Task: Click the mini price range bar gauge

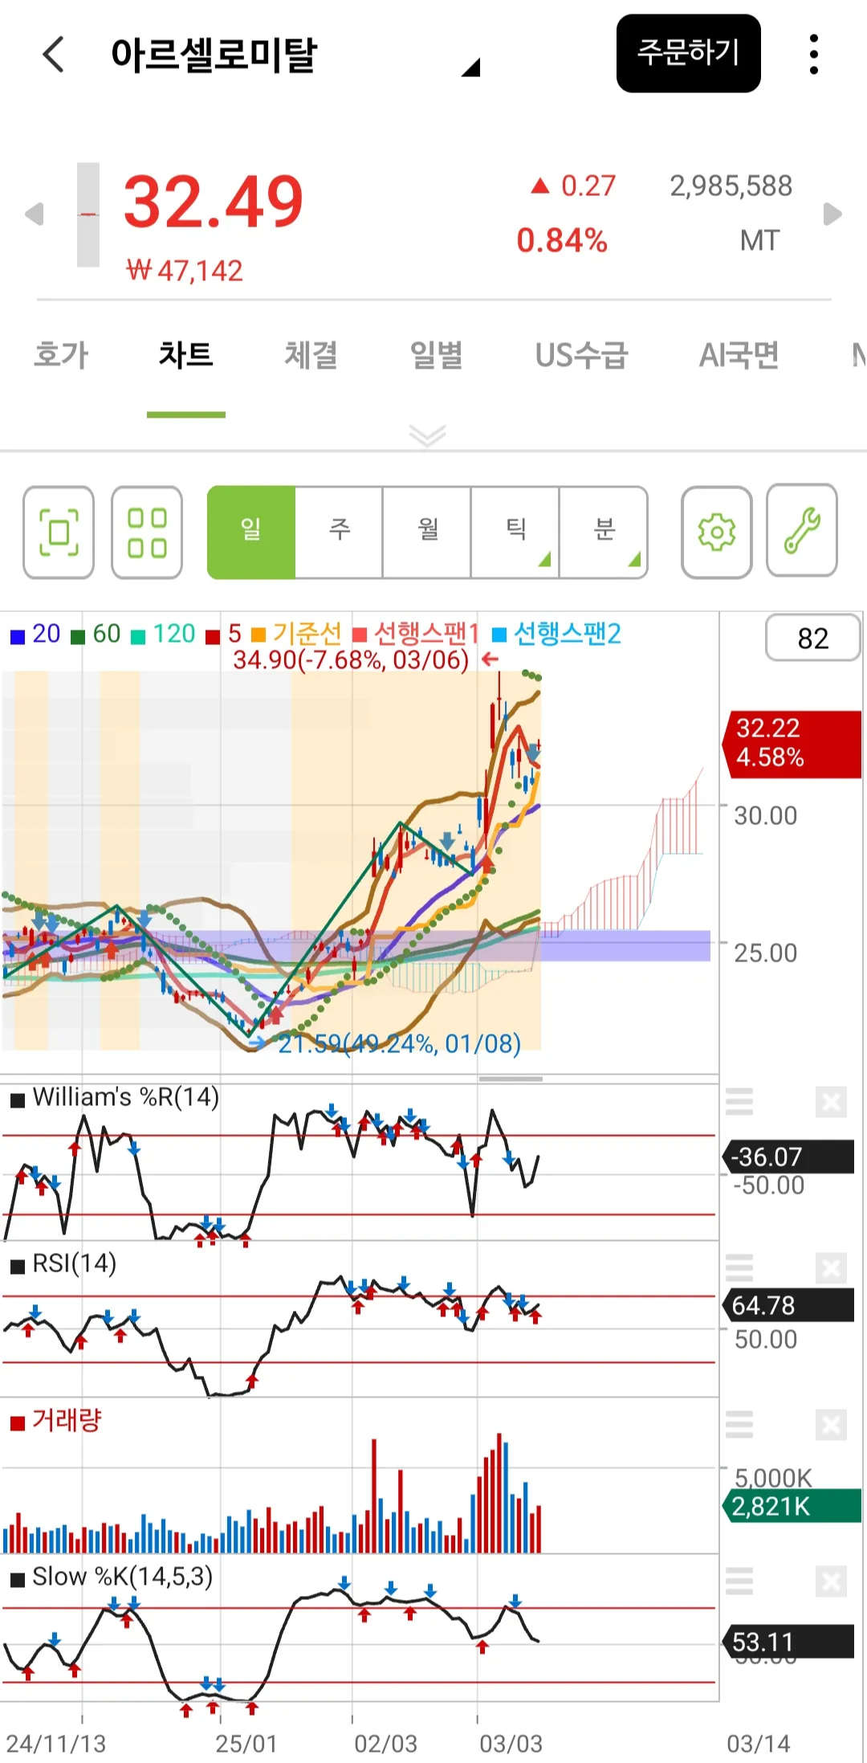Action: click(88, 214)
